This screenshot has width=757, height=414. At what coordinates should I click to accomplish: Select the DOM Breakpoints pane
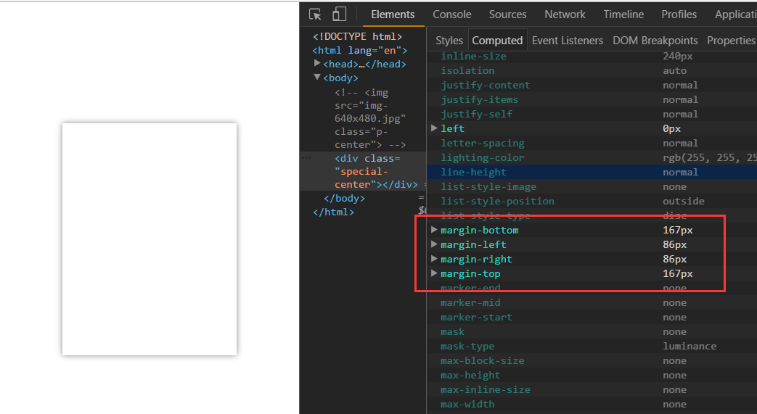[655, 41]
